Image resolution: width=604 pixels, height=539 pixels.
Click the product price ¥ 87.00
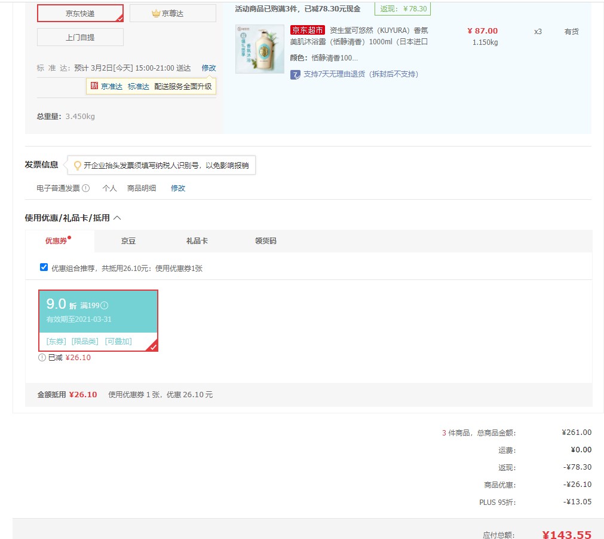pos(482,31)
